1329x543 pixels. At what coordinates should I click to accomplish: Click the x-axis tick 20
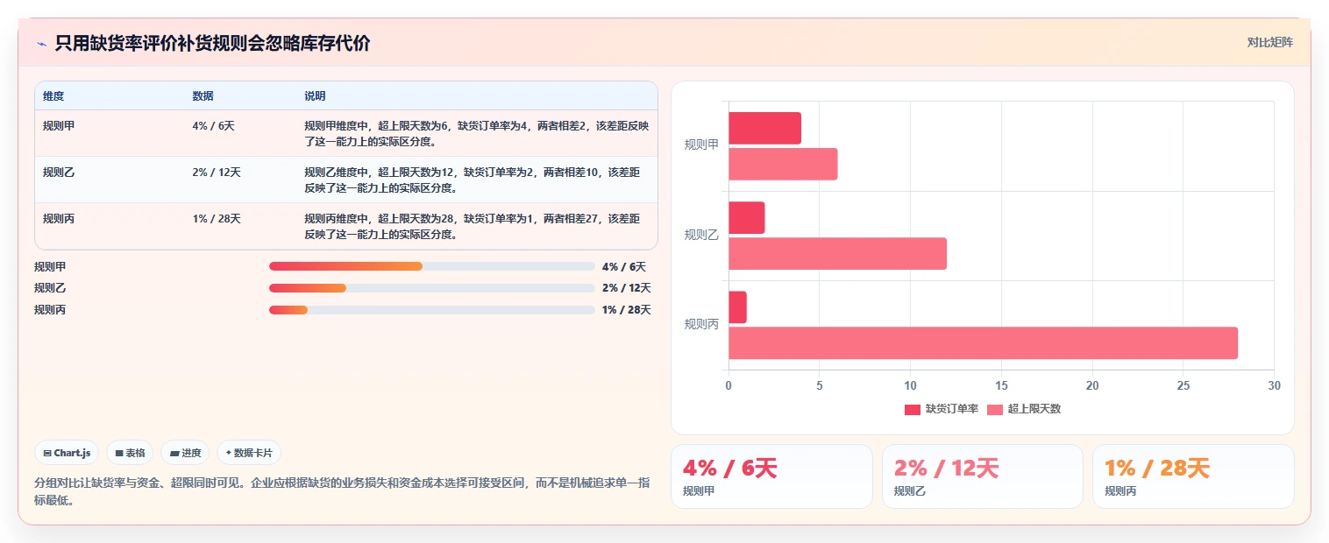click(x=1092, y=385)
